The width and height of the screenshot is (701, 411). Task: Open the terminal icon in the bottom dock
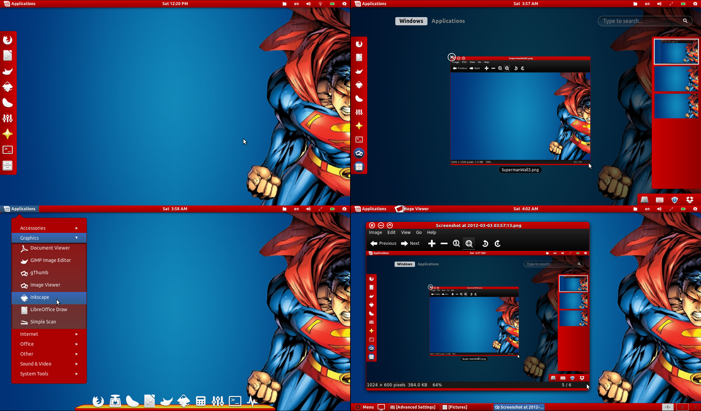click(235, 401)
